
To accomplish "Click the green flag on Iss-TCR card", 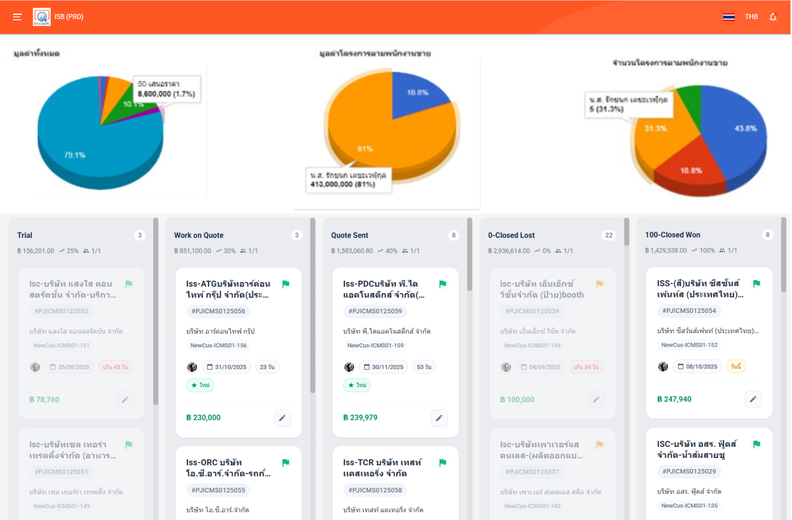I will click(x=442, y=463).
